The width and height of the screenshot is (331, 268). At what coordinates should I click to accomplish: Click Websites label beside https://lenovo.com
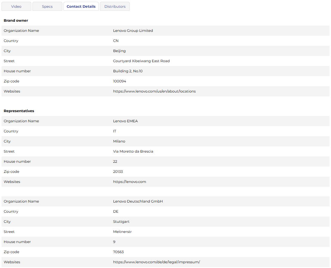pos(12,182)
